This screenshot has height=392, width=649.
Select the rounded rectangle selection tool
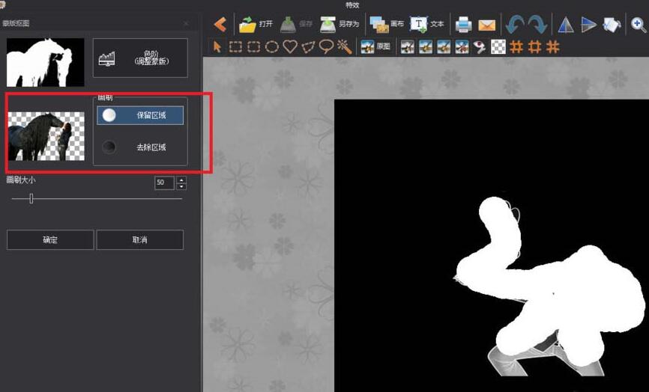(254, 46)
